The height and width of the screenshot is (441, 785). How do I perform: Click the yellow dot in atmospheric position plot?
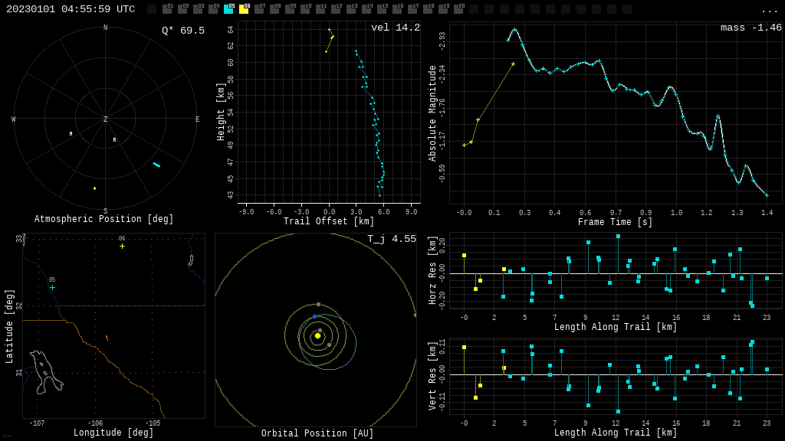pos(95,188)
